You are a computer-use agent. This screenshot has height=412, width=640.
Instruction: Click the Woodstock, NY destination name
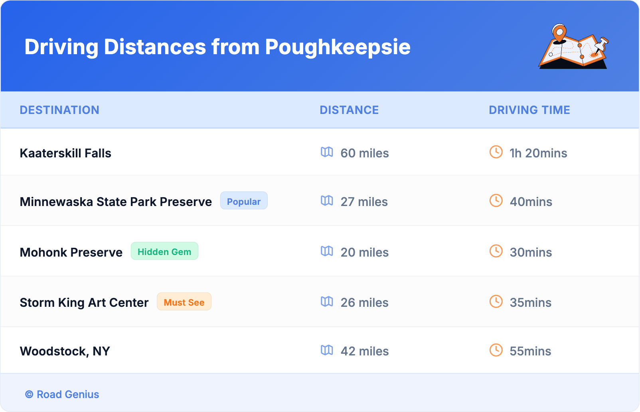[65, 351]
